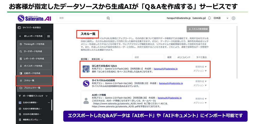Open the AIボード情報 skill title
255x124 pixels.
(99, 95)
